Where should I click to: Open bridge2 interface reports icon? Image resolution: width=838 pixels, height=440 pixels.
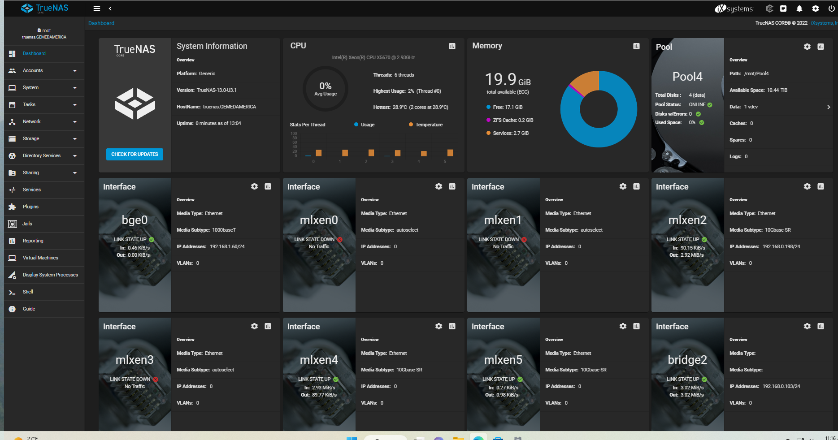(821, 326)
